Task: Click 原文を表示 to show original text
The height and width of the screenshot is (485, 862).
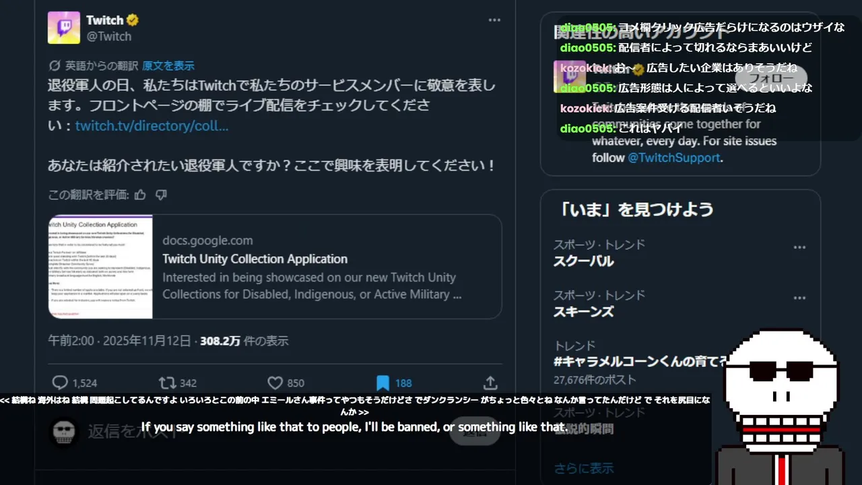Action: tap(168, 65)
